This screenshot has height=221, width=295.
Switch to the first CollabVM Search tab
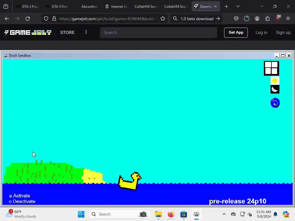[x=145, y=7]
